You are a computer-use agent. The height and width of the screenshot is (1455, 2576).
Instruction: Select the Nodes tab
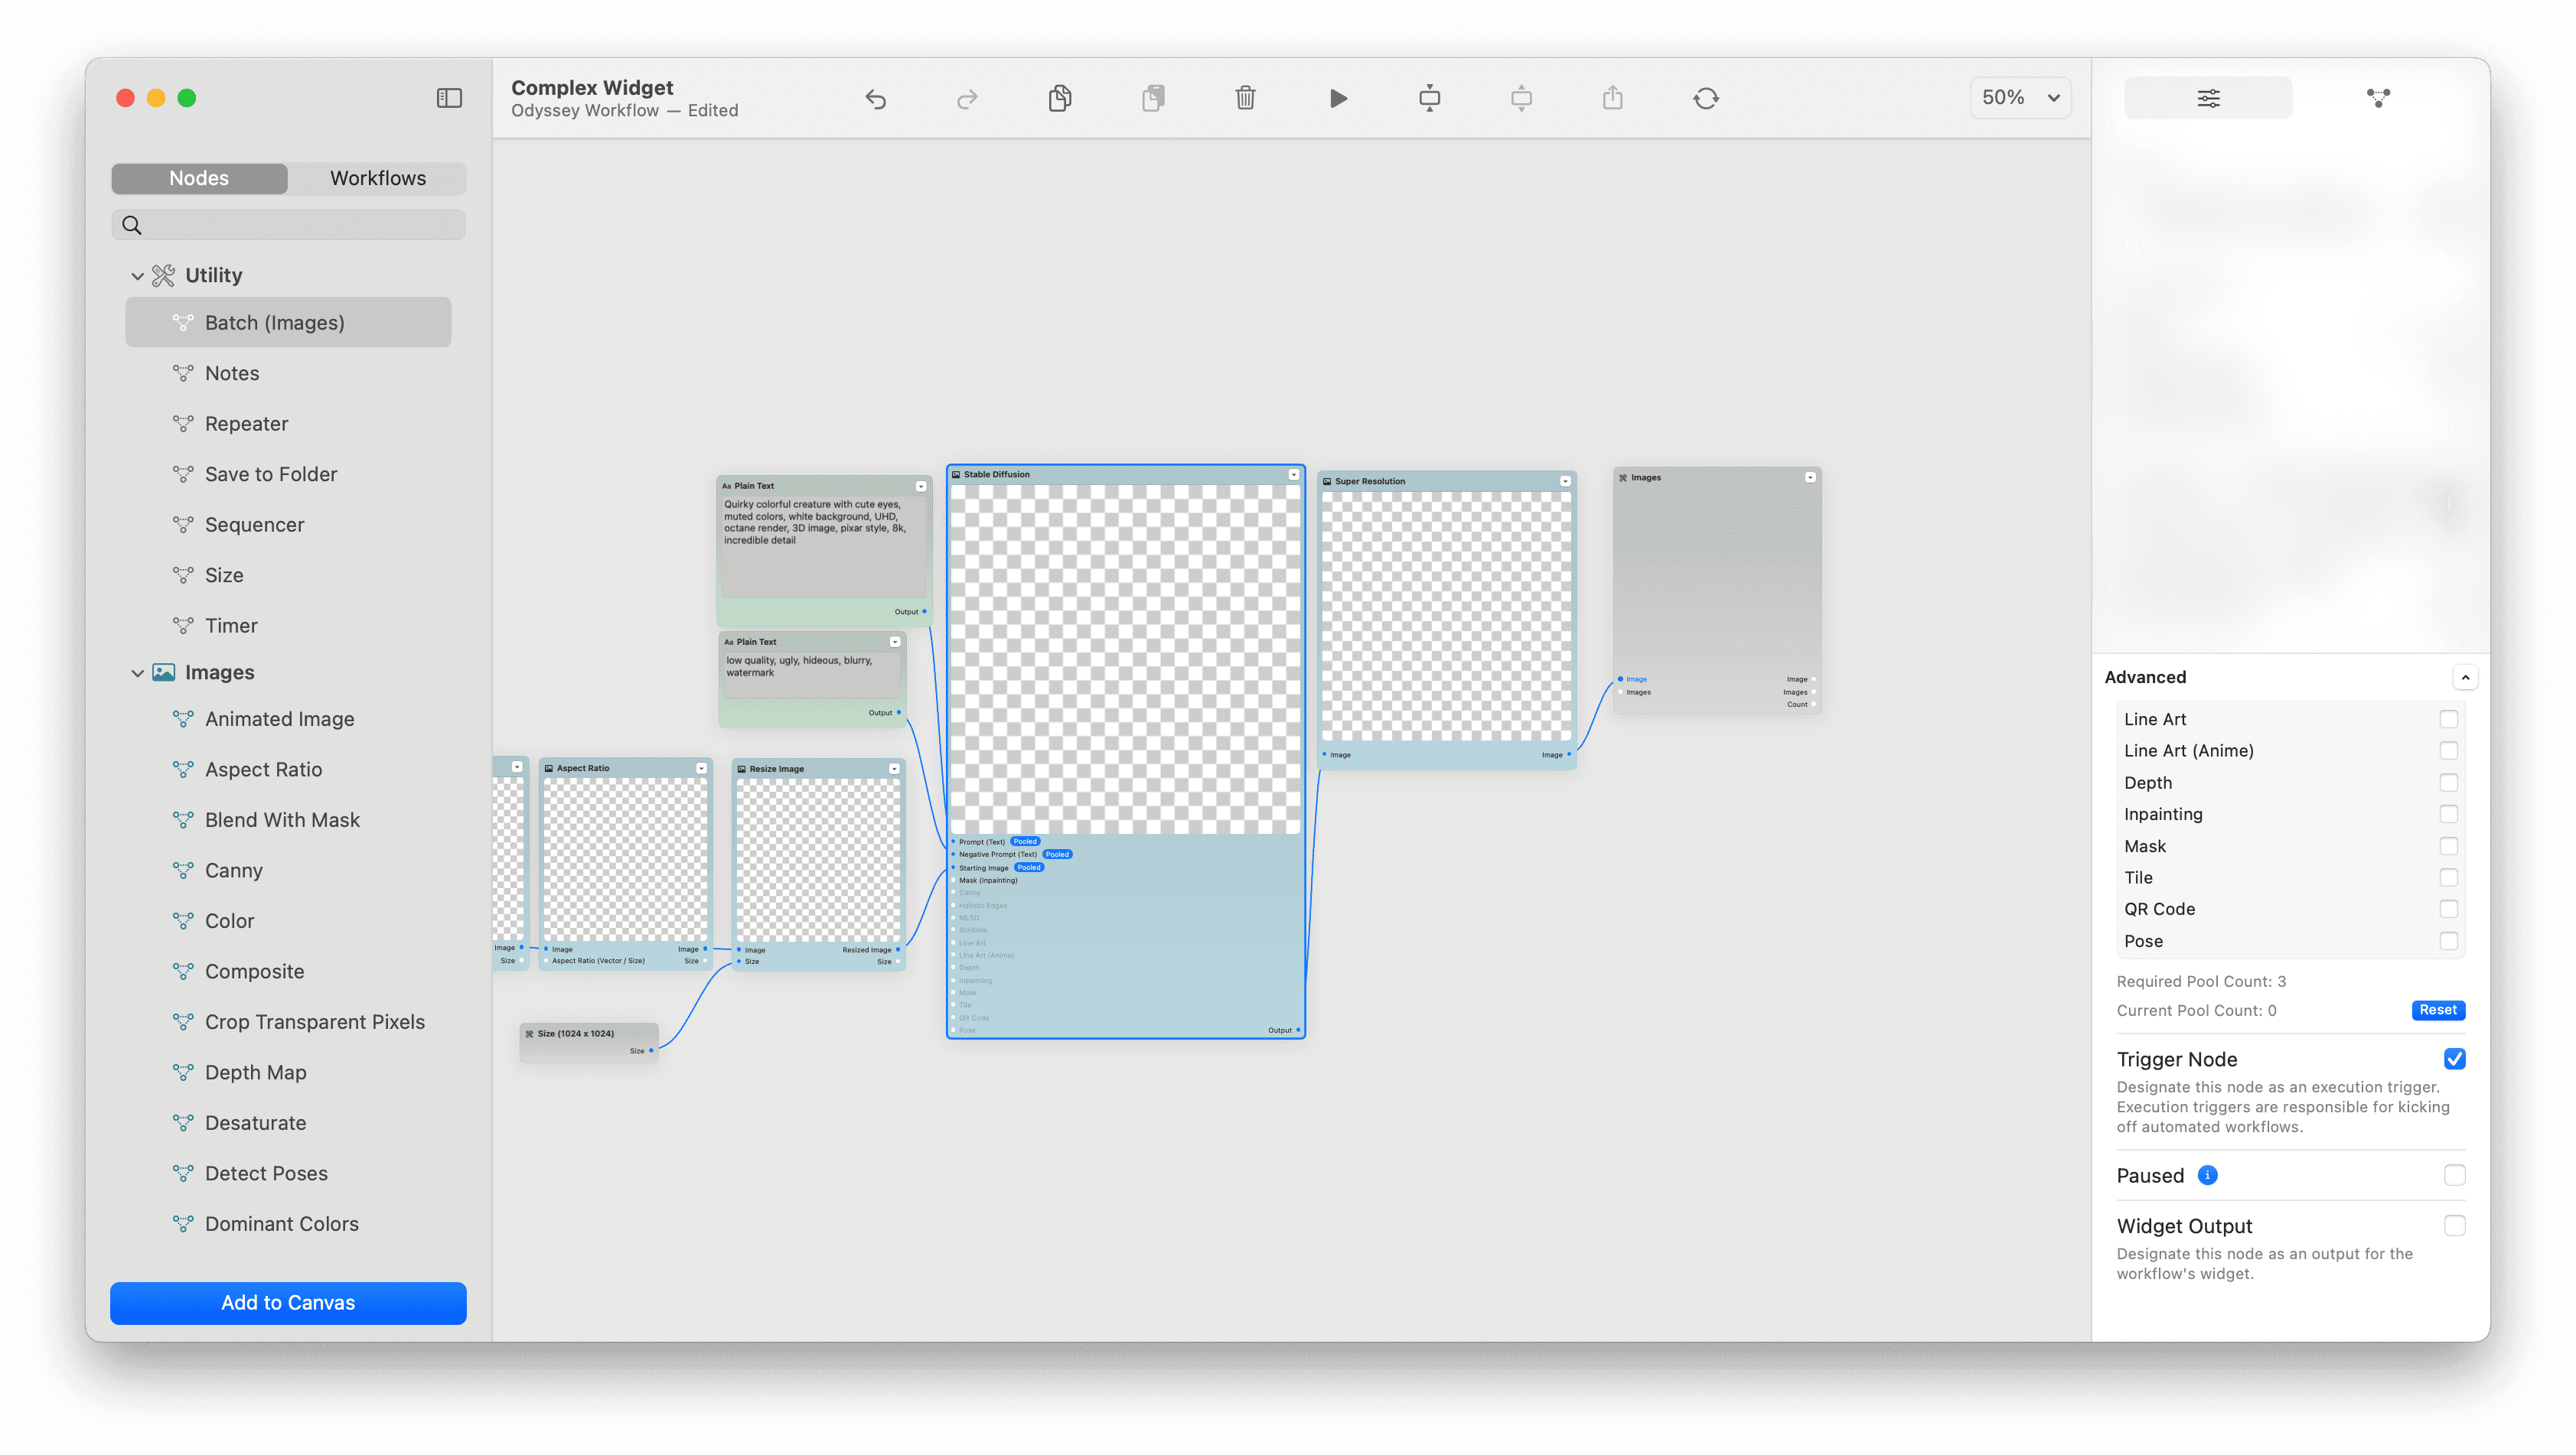pyautogui.click(x=199, y=178)
